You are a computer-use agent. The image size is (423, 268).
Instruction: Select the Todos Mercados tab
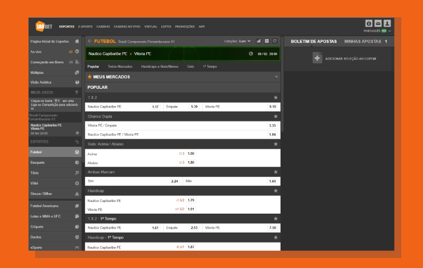(x=120, y=67)
